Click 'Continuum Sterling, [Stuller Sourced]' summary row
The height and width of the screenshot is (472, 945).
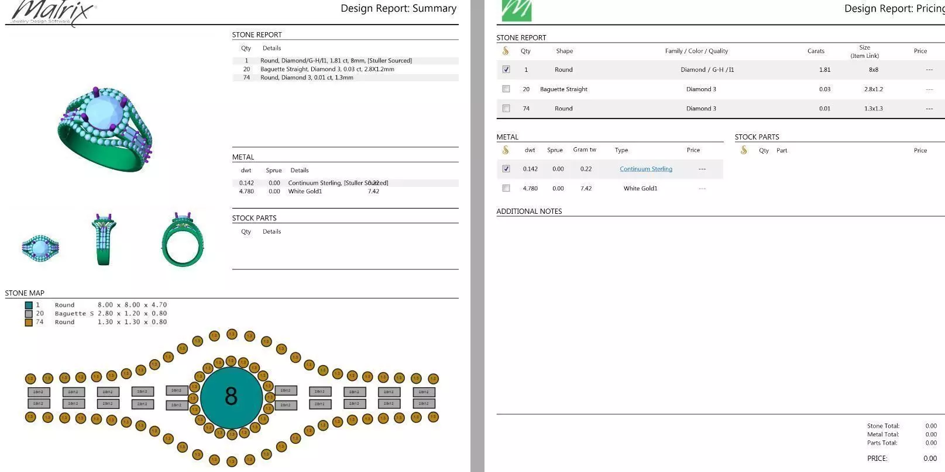click(345, 183)
